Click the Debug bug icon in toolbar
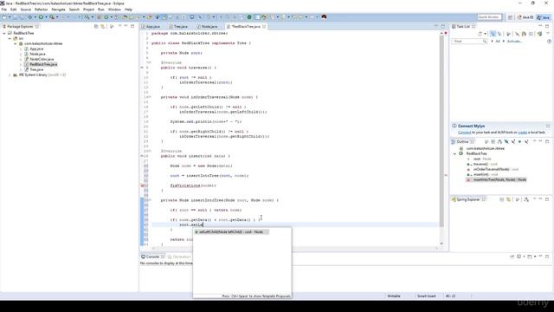The width and height of the screenshot is (554, 312). click(x=30, y=17)
